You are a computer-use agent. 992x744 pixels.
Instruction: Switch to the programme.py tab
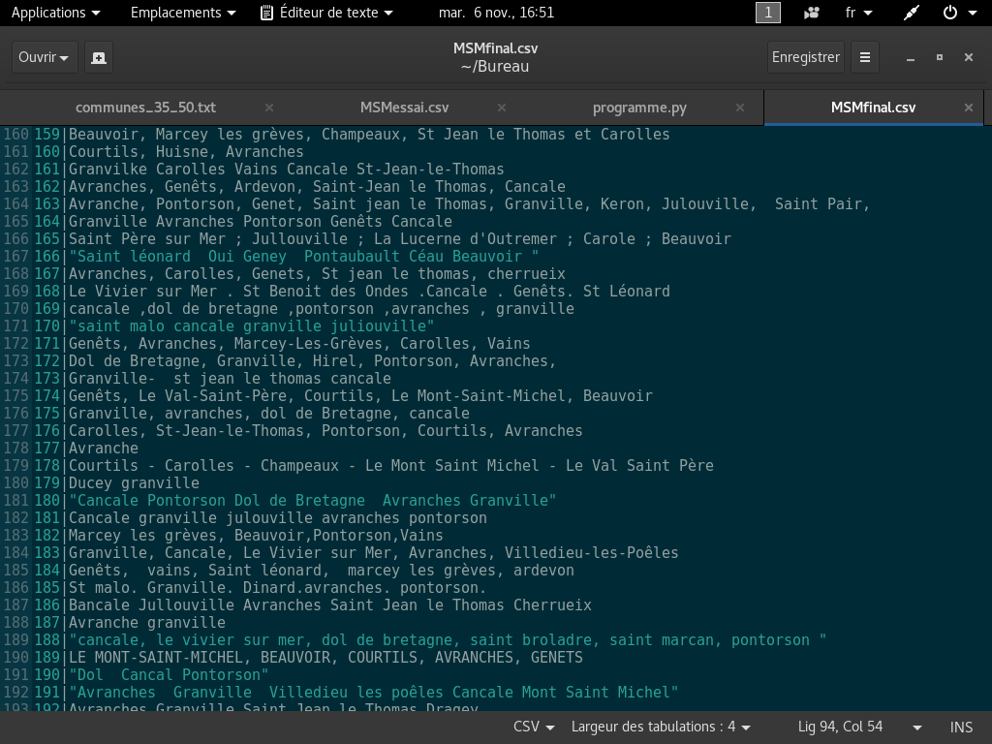point(639,108)
